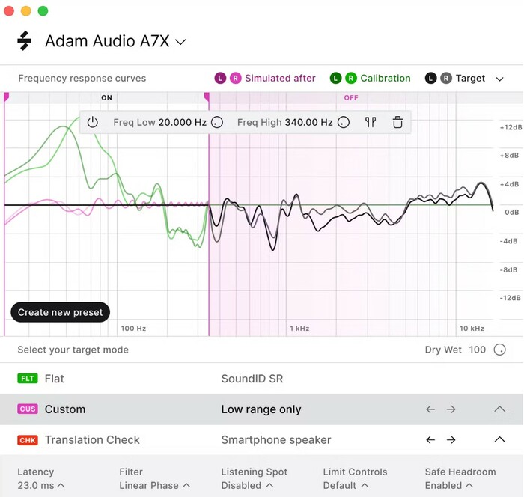Click the Target legend label
The width and height of the screenshot is (524, 497).
[470, 79]
